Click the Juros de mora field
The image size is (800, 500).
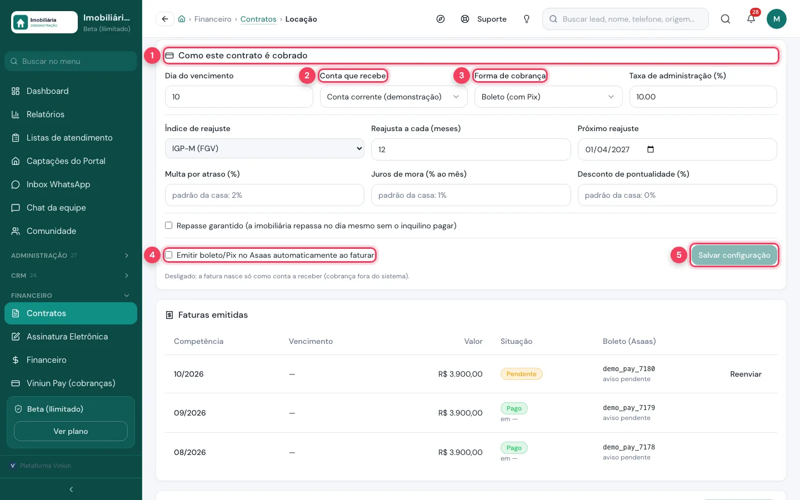pyautogui.click(x=471, y=195)
